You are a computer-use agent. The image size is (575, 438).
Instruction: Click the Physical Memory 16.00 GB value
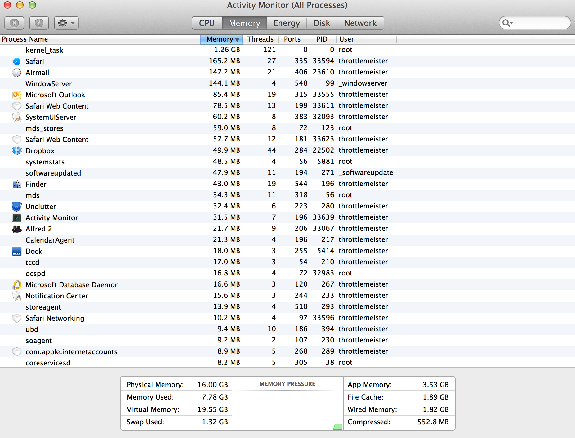pyautogui.click(x=213, y=385)
